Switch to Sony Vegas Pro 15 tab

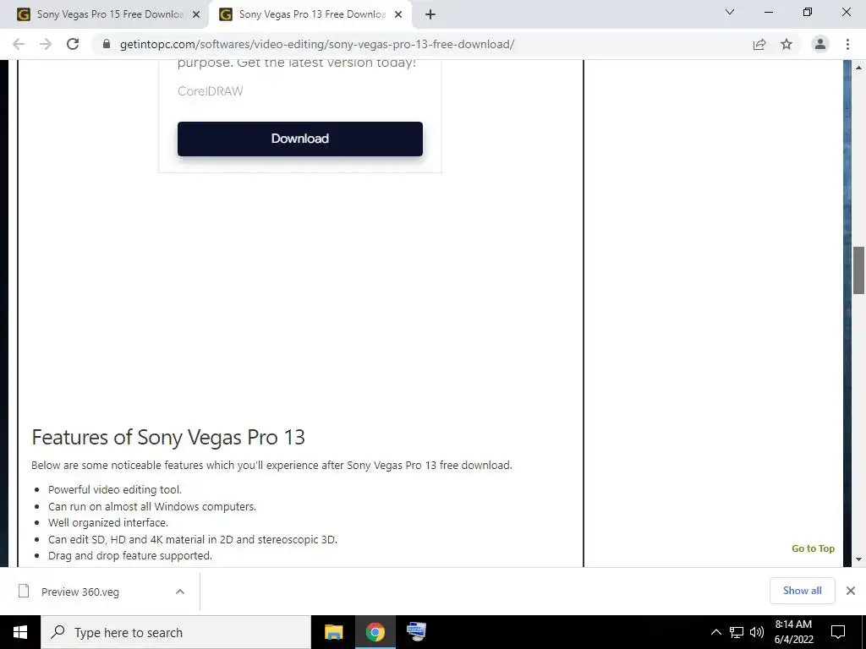[105, 14]
